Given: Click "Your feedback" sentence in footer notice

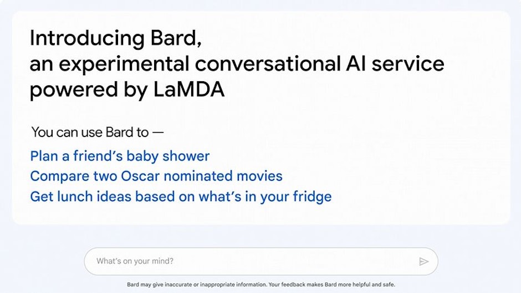Looking at the screenshot, I should (331, 284).
